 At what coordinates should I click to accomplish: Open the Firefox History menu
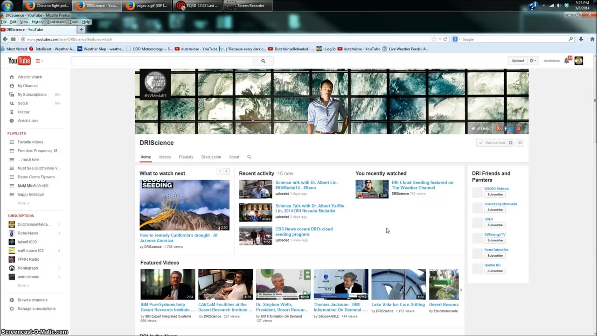[37, 22]
